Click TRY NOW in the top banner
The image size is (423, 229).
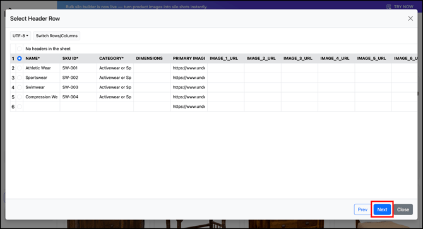[x=403, y=6]
